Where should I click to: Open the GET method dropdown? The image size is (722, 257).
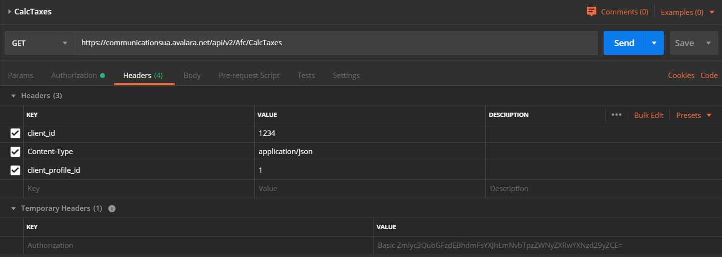coord(39,43)
